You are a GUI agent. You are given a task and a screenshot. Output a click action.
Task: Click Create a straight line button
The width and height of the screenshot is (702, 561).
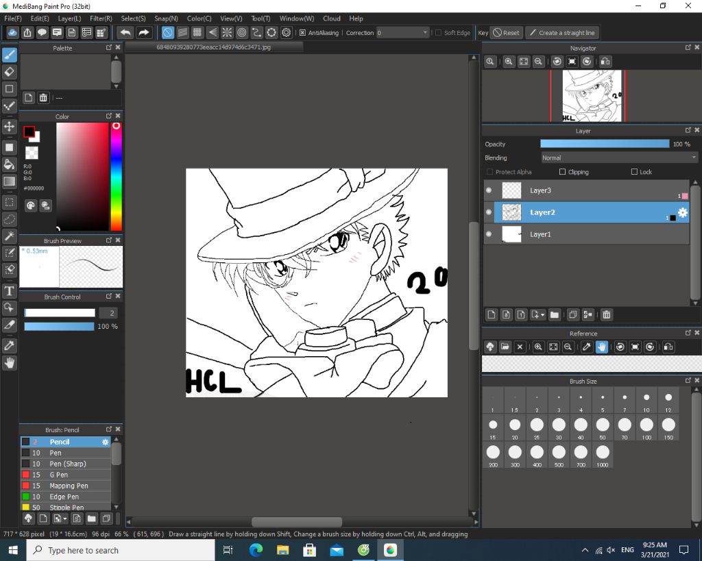[x=562, y=33]
